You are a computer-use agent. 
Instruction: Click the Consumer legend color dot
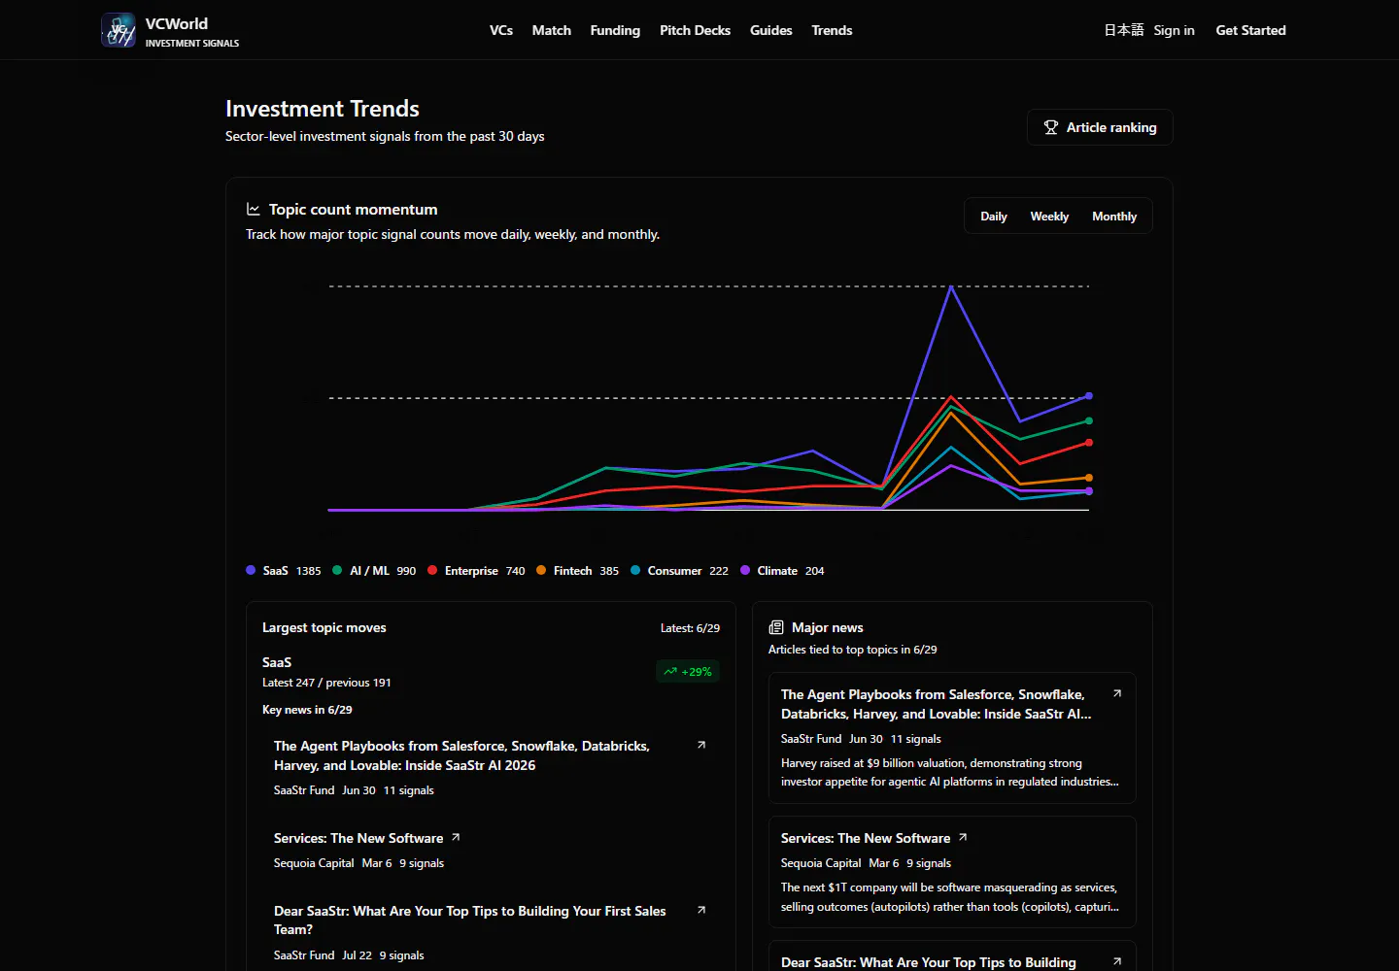635,570
